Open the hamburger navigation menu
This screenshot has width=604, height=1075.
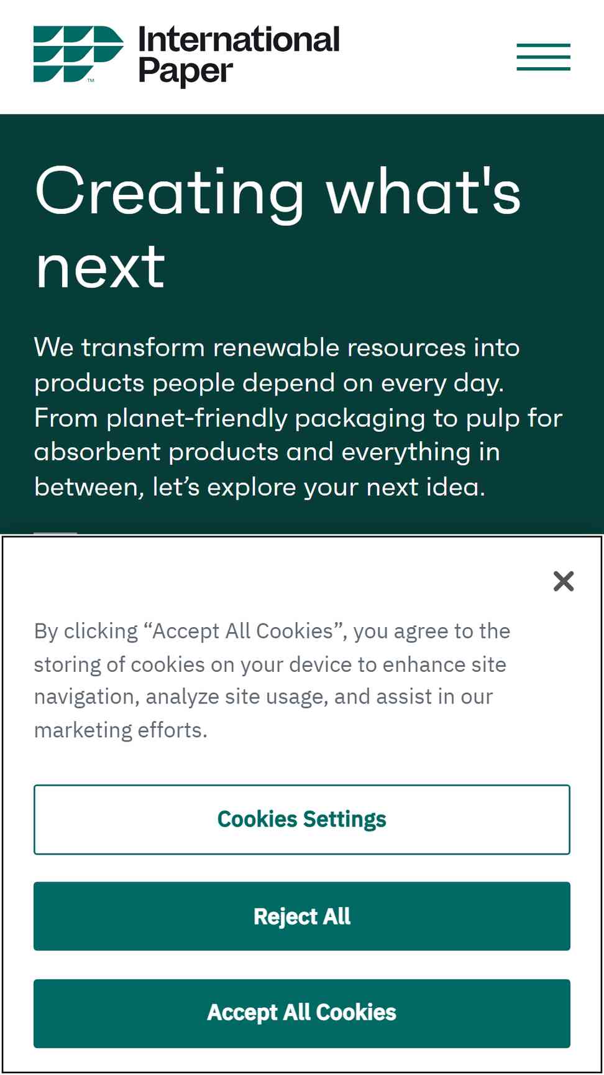click(x=543, y=57)
